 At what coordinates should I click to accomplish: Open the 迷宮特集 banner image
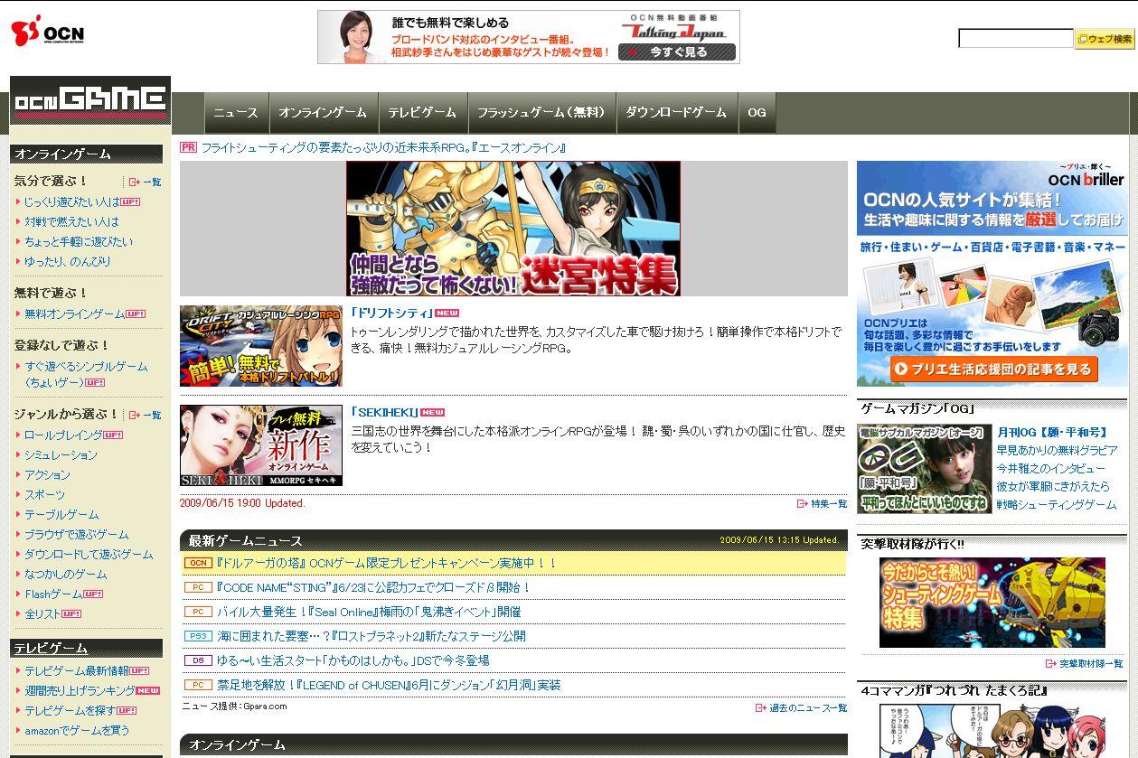pyautogui.click(x=513, y=229)
